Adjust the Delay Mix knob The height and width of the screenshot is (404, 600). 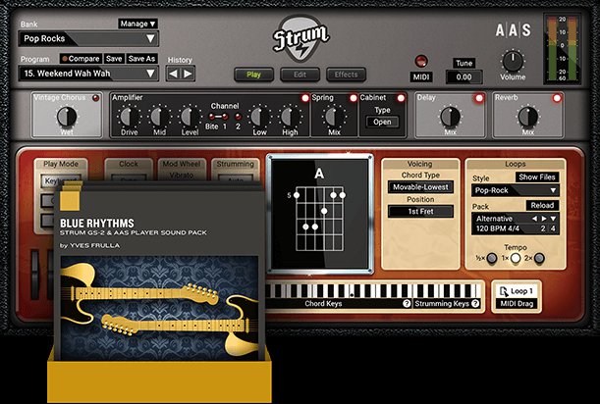(450, 117)
